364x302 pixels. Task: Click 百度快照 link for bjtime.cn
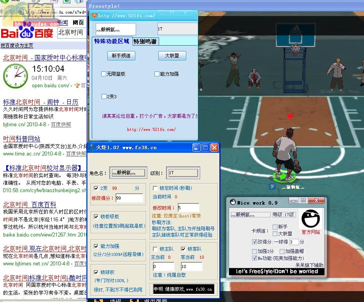(61, 124)
